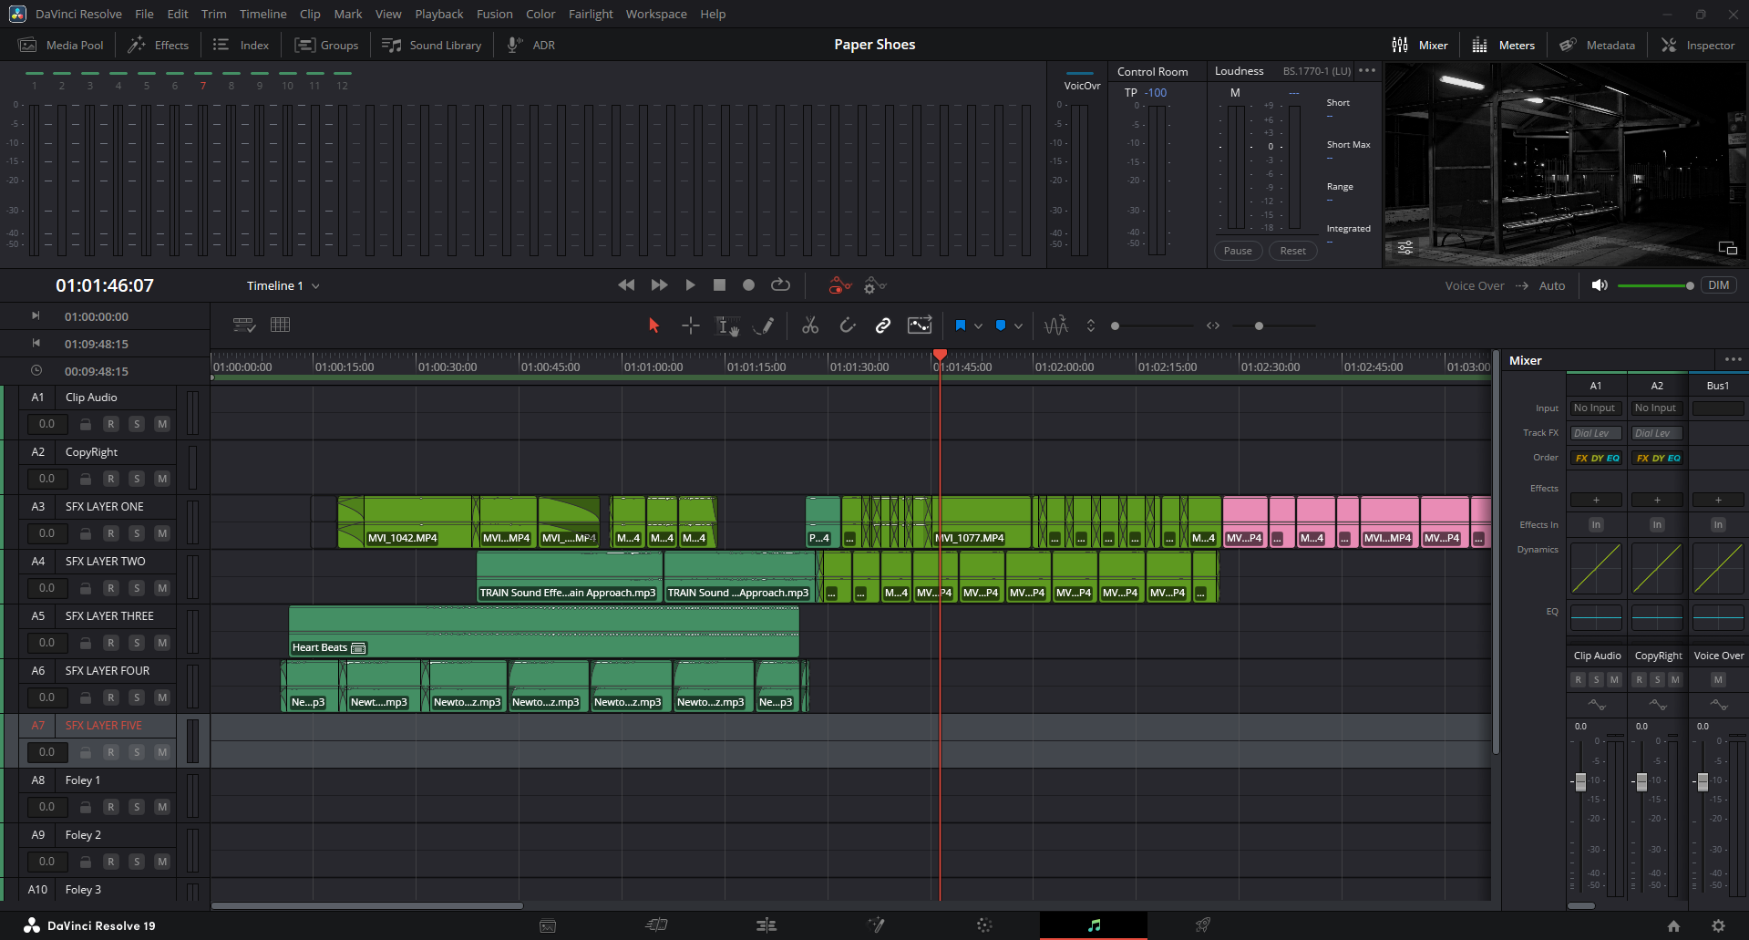The width and height of the screenshot is (1749, 940).
Task: Mute the SFX LAYER ONE track
Action: 162,533
